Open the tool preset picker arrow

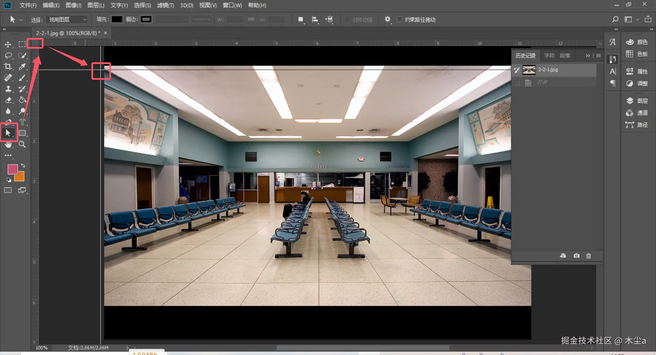tap(21, 20)
